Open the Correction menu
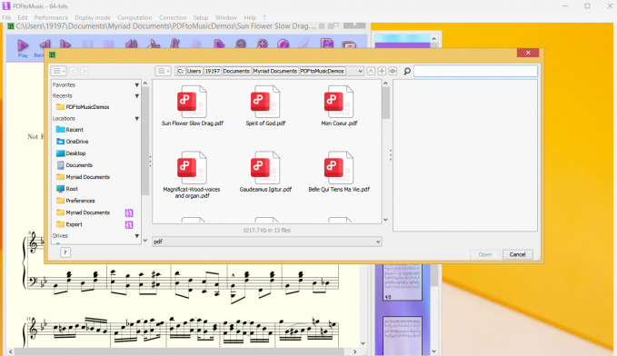Screen dimensions: 617x356 (x=173, y=17)
